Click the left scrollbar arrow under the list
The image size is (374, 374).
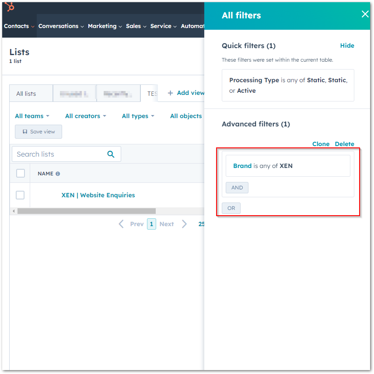click(14, 211)
